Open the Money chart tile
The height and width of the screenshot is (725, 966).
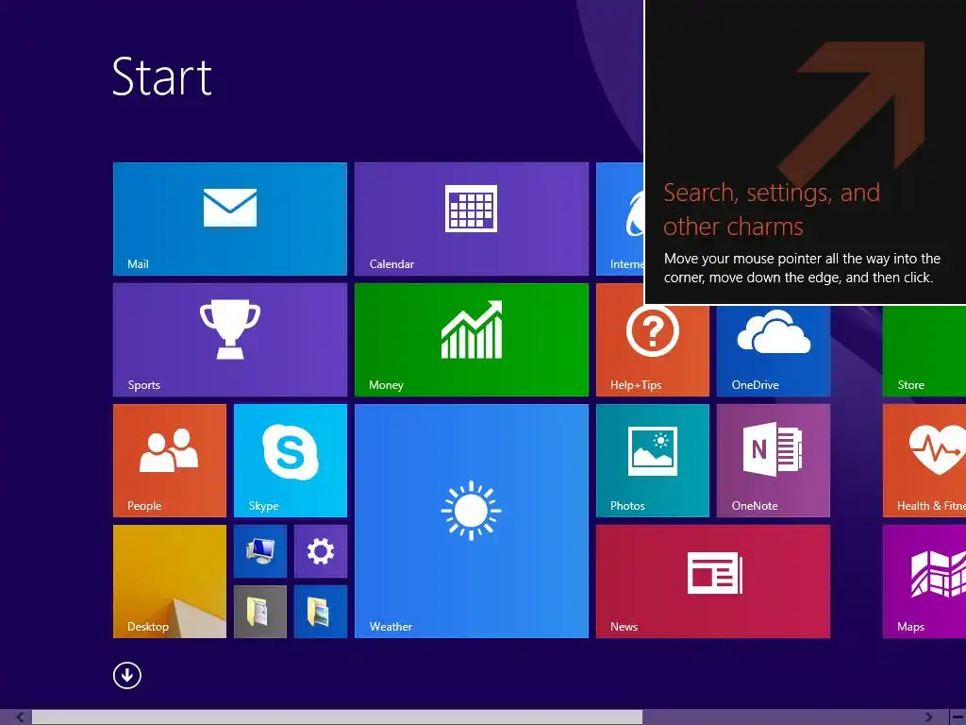tap(472, 340)
